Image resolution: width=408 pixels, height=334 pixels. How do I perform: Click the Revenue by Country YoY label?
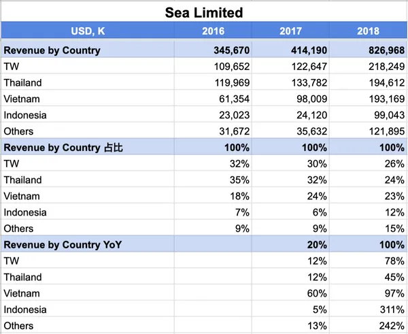pyautogui.click(x=63, y=245)
